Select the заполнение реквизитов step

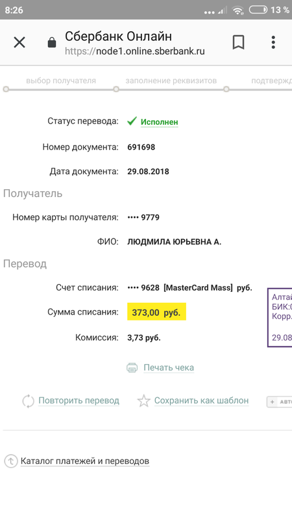(171, 81)
